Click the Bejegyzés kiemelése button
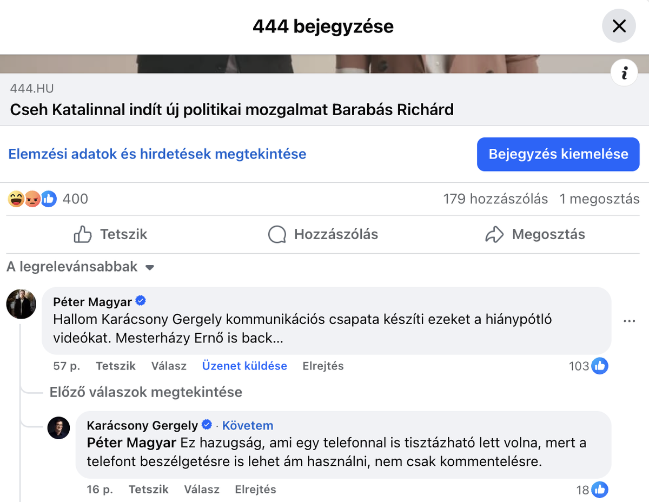The image size is (649, 502). (x=558, y=154)
